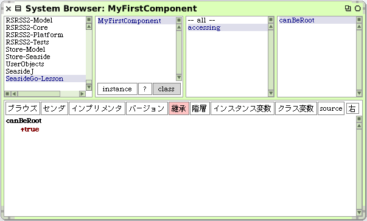
Task: Click category pane horizontal scrollbar thumb
Action: coord(39,94)
